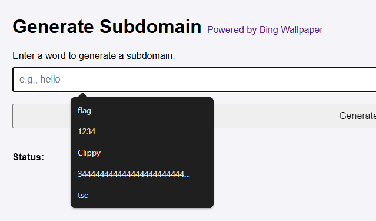The image size is (376, 221).
Task: Click the 'Generate Subdomain' heading
Action: click(x=107, y=27)
